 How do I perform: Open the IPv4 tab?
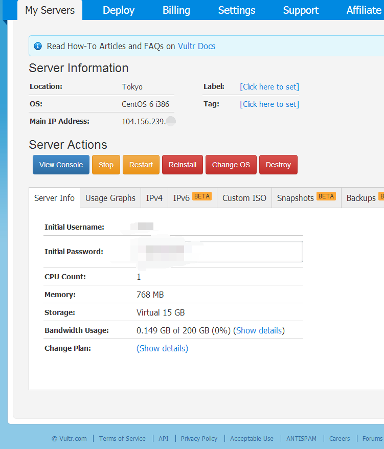[x=154, y=198]
